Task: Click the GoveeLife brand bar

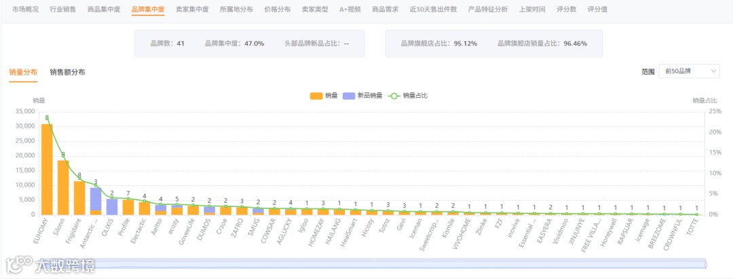Action: coord(193,210)
